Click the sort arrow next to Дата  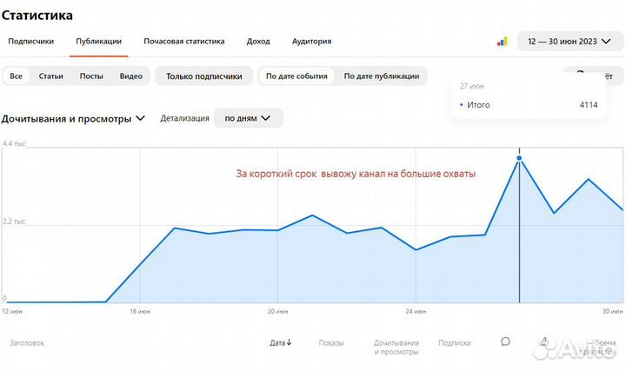point(290,342)
